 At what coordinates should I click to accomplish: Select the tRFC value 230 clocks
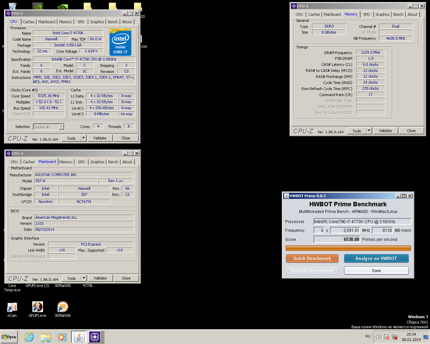click(x=371, y=88)
